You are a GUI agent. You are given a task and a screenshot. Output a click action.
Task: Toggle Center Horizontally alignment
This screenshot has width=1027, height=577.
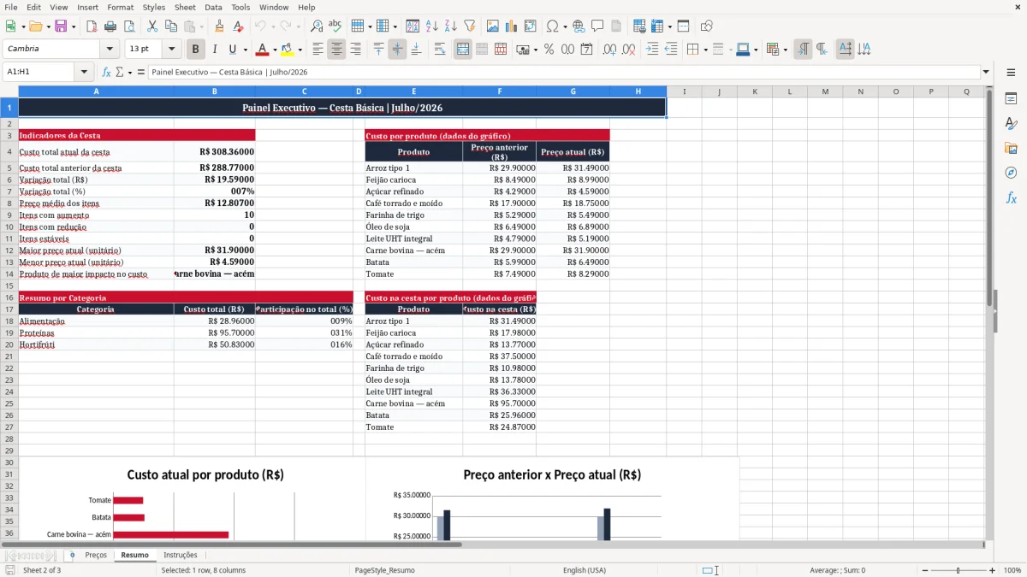click(x=336, y=50)
